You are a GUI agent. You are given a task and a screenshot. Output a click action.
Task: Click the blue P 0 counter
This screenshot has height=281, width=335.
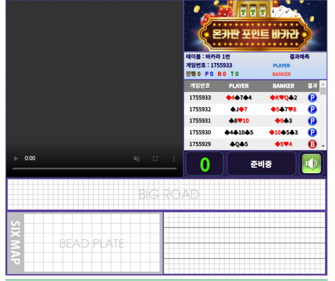209,74
